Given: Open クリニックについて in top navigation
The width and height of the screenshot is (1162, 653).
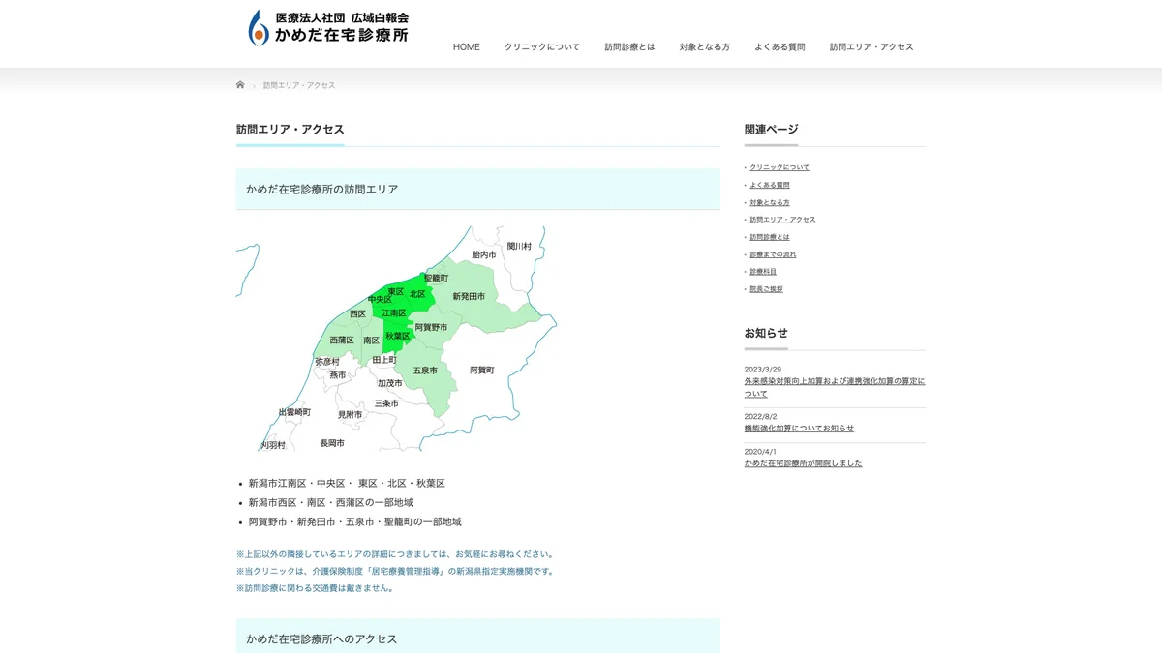Looking at the screenshot, I should click(542, 46).
